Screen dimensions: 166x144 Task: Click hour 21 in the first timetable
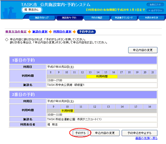[x=153, y=72]
